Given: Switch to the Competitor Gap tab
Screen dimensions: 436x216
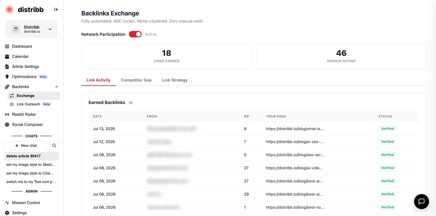Looking at the screenshot, I should coord(136,80).
